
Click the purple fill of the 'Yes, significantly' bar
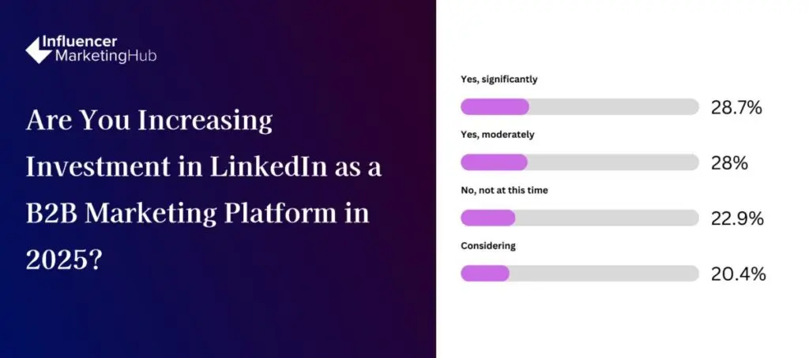[x=495, y=107]
